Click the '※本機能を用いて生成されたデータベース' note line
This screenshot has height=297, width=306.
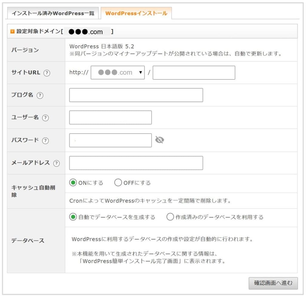pos(144,254)
